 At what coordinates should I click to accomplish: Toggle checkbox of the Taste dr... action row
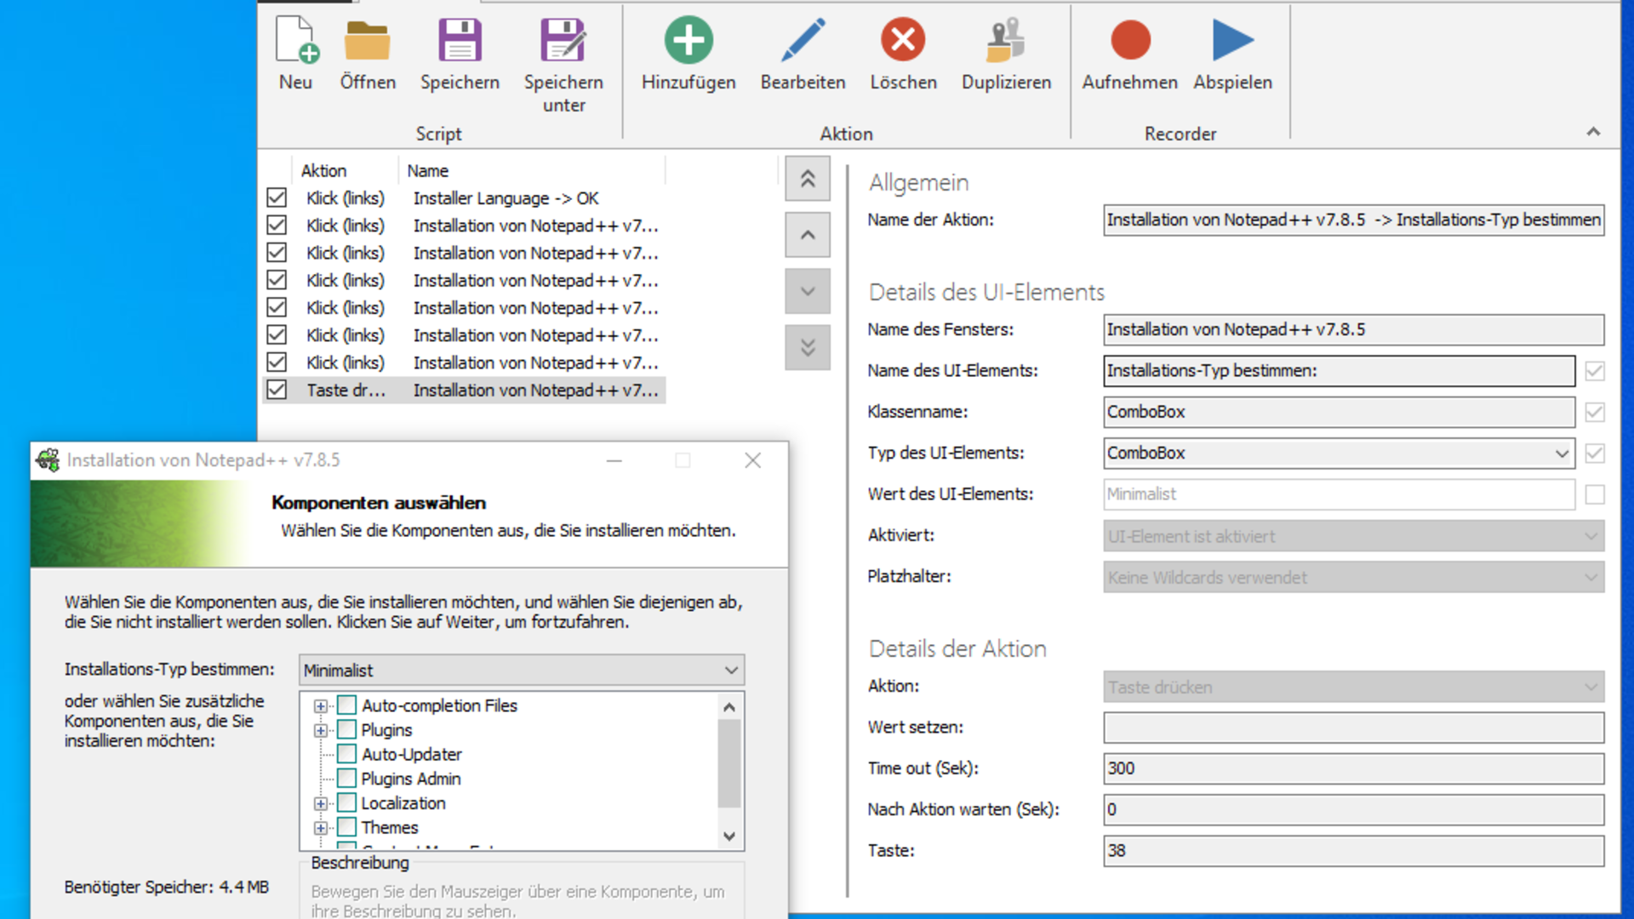[277, 390]
